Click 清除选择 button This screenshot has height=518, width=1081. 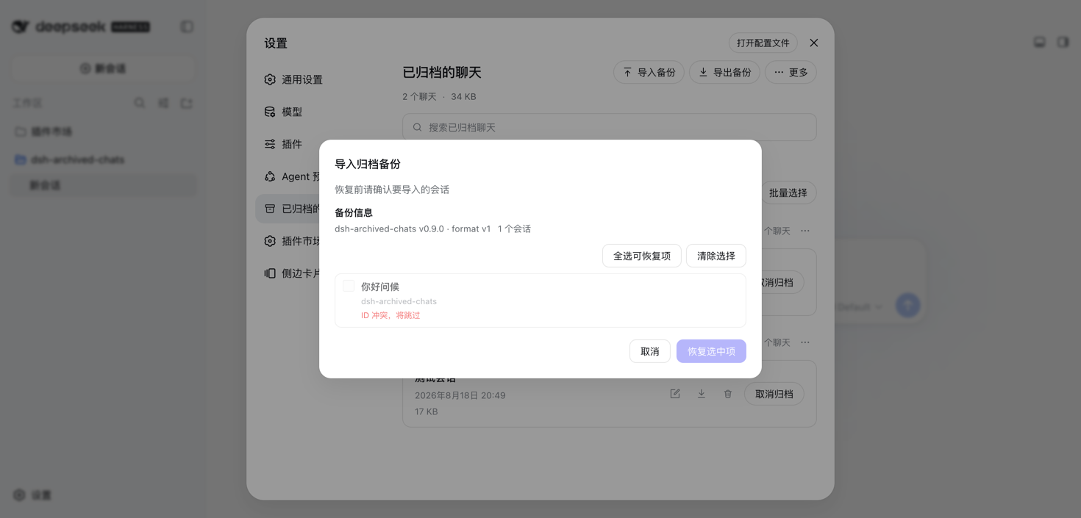tap(716, 256)
